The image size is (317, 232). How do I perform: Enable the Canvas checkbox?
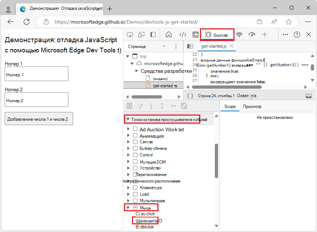(135, 142)
